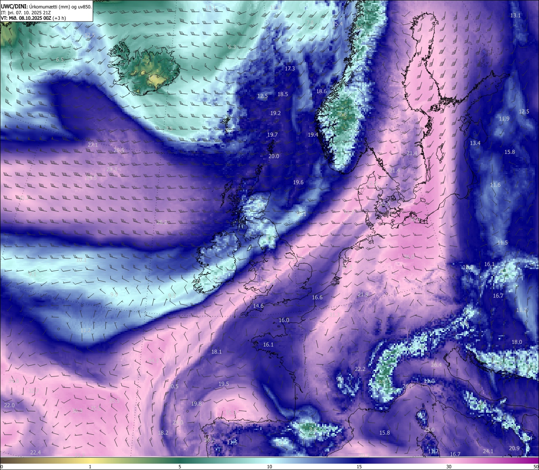Click the 24.1 value on the map
Image resolution: width=539 pixels, height=470 pixels.
tap(488, 451)
